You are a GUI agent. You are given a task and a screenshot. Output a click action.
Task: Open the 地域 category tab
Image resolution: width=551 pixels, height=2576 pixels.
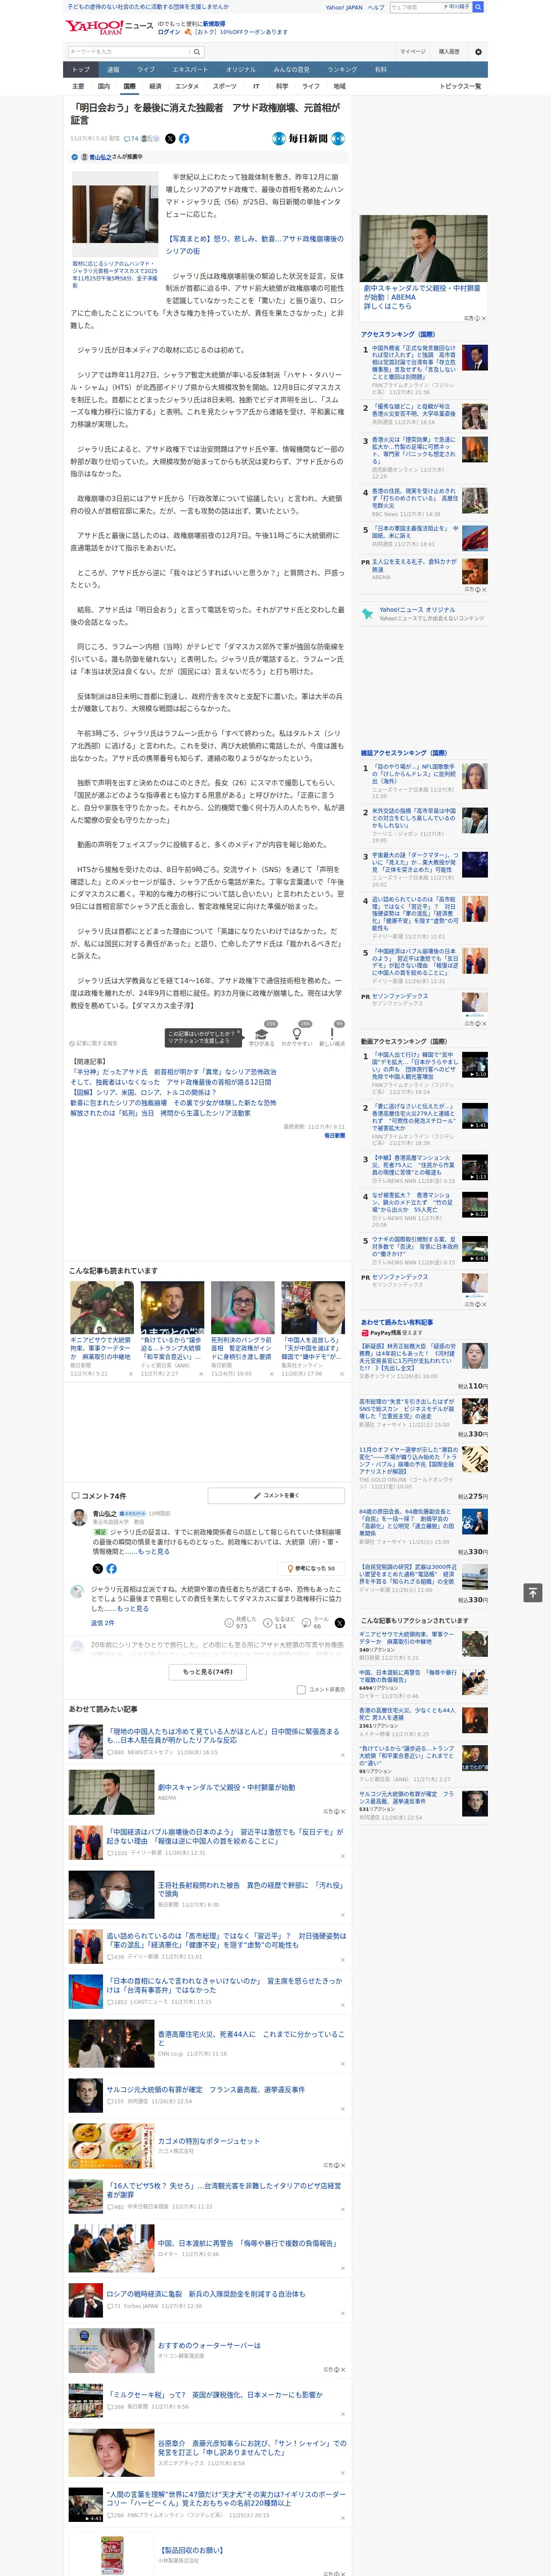(x=340, y=86)
